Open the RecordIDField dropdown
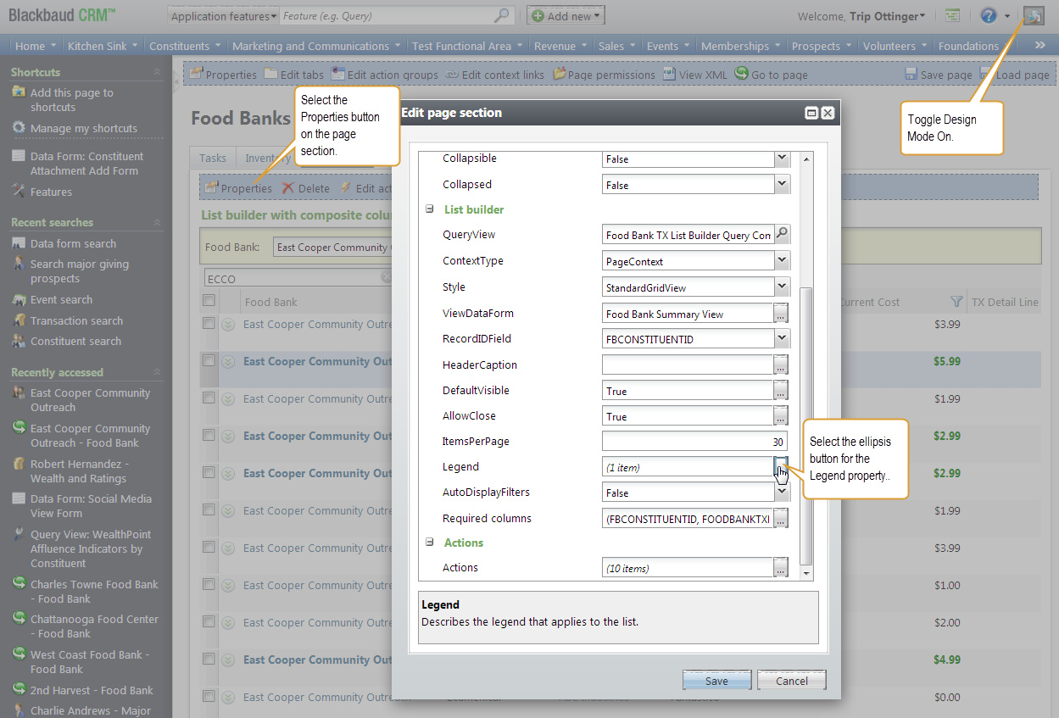 click(782, 339)
